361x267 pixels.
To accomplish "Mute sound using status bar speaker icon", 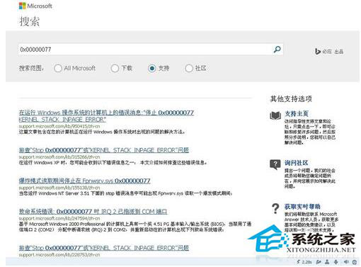I will click(346, 262).
